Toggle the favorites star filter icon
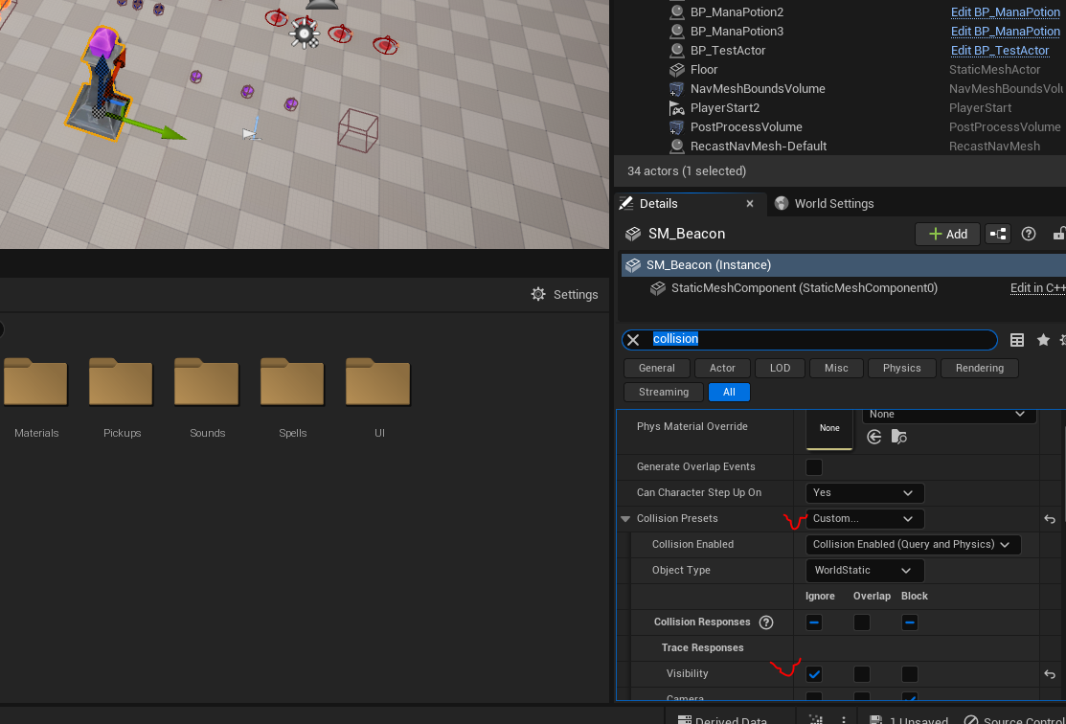 [x=1043, y=340]
